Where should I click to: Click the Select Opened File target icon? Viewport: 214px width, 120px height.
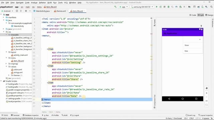[17, 11]
